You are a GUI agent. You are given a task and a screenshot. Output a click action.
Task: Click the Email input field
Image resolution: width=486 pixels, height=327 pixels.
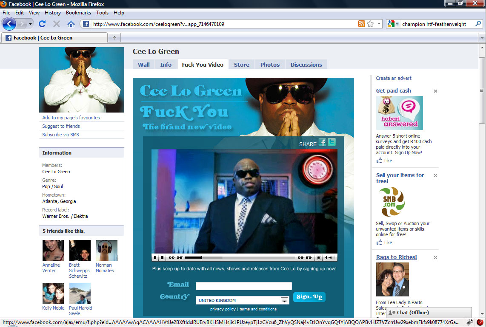(x=243, y=286)
